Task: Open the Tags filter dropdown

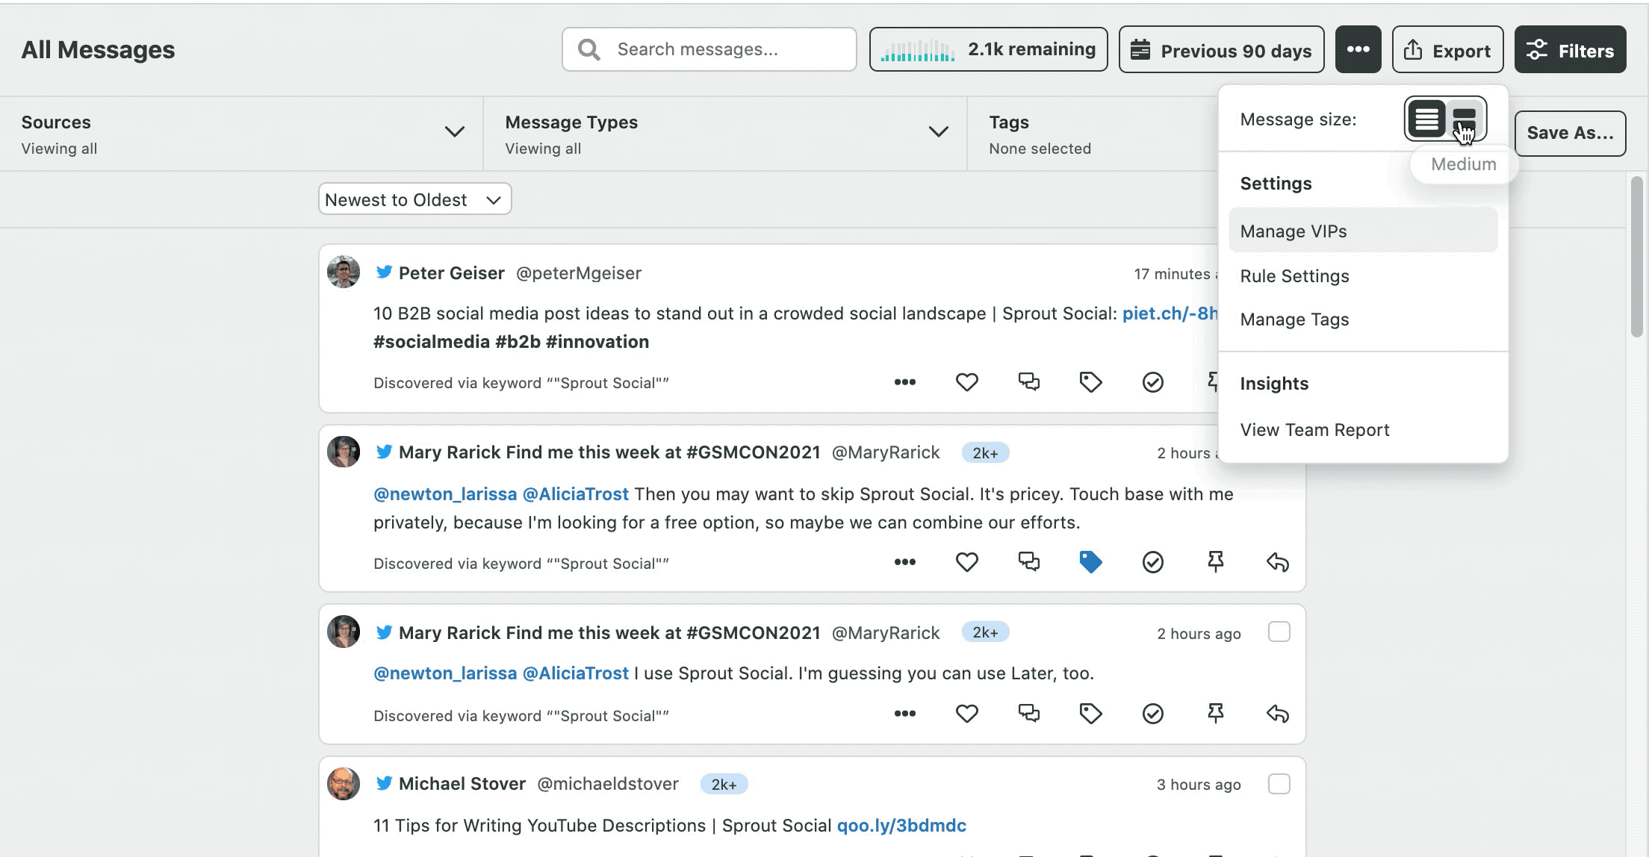Action: pyautogui.click(x=1093, y=134)
